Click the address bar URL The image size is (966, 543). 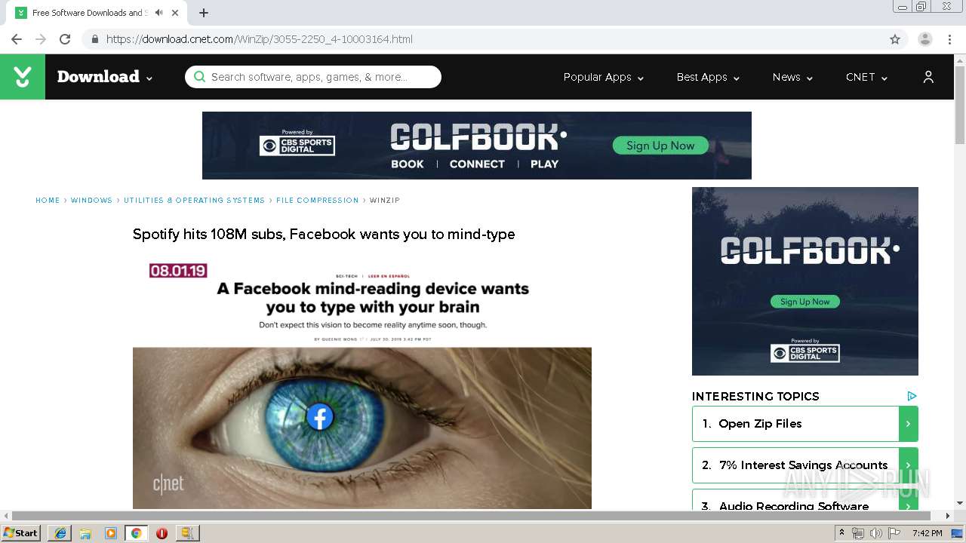(x=260, y=39)
